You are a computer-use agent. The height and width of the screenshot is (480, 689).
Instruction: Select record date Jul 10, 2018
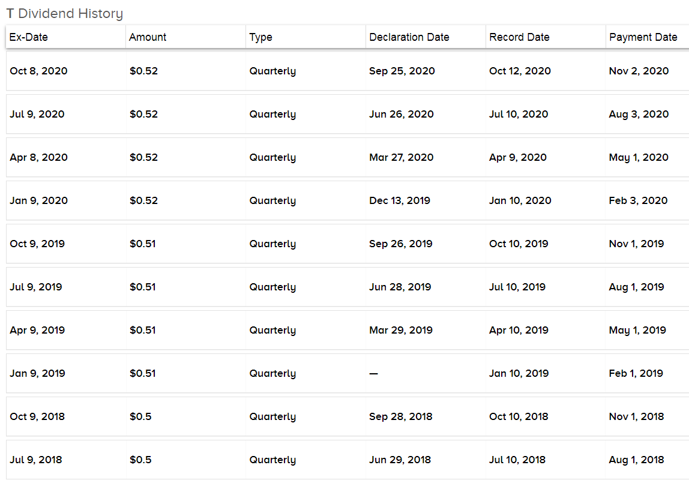pyautogui.click(x=517, y=460)
